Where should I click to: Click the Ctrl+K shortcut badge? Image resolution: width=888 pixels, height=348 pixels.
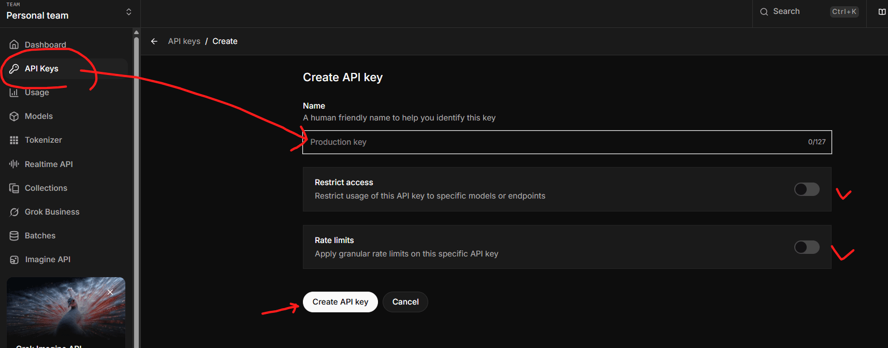(x=844, y=12)
